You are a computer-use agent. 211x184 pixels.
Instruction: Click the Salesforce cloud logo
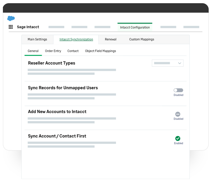click(x=11, y=18)
